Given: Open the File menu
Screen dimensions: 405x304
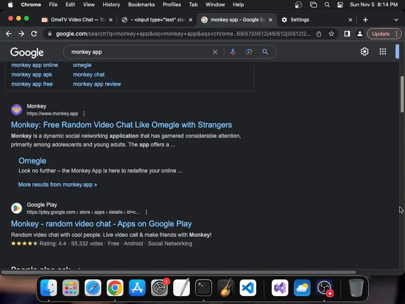Looking at the screenshot, I should pyautogui.click(x=53, y=5).
